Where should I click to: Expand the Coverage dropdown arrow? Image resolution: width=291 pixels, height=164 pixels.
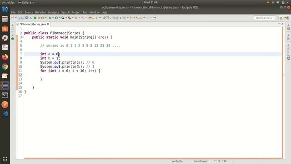pos(66,18)
